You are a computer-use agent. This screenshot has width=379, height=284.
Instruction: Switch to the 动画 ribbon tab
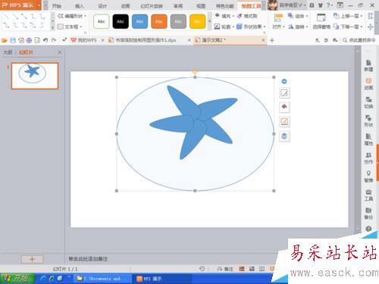pyautogui.click(x=125, y=5)
